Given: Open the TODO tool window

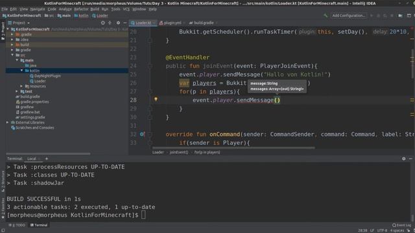Looking at the screenshot, I should 17,225.
